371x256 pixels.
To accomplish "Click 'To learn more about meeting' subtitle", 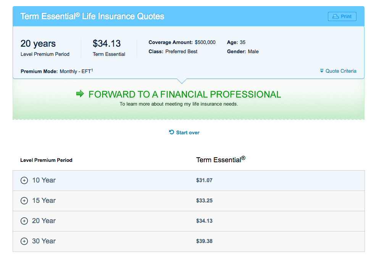I will [x=179, y=104].
